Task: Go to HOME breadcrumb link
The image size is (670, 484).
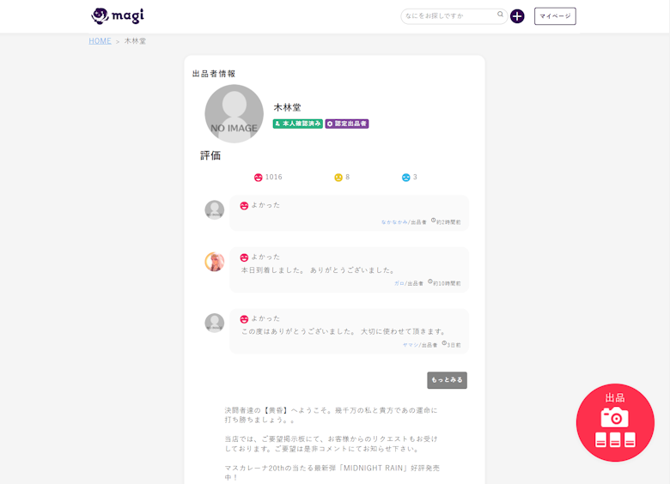Action: point(100,41)
